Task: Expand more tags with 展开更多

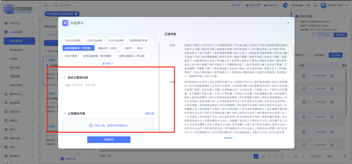Action: click(108, 63)
